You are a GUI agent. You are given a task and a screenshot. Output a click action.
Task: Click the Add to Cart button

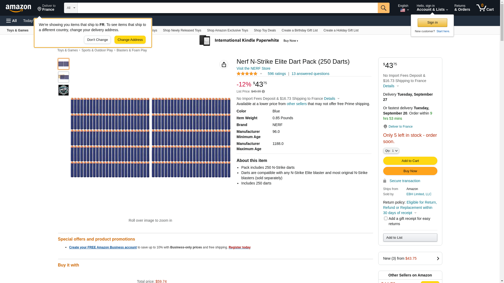410,161
